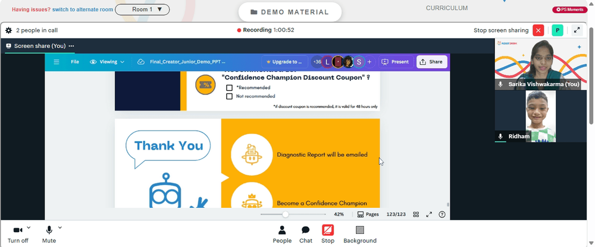Expand camera options chevron
The image size is (595, 247).
(29, 227)
